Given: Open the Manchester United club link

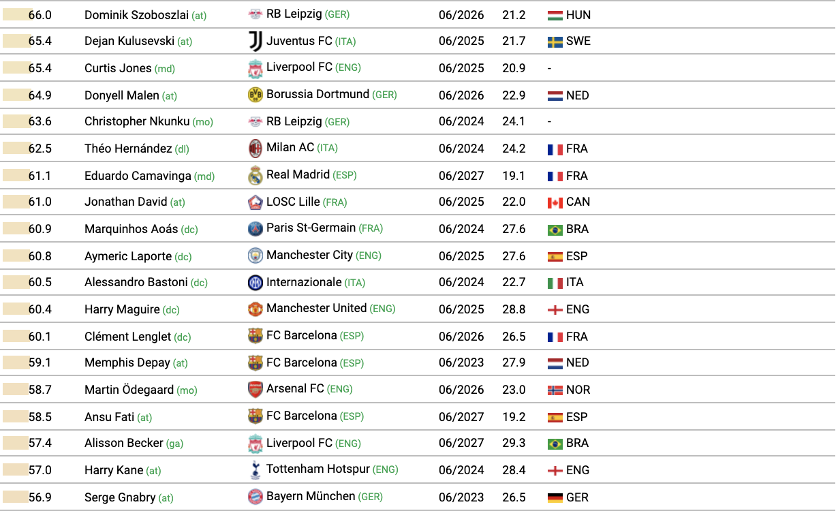Looking at the screenshot, I should 316,309.
